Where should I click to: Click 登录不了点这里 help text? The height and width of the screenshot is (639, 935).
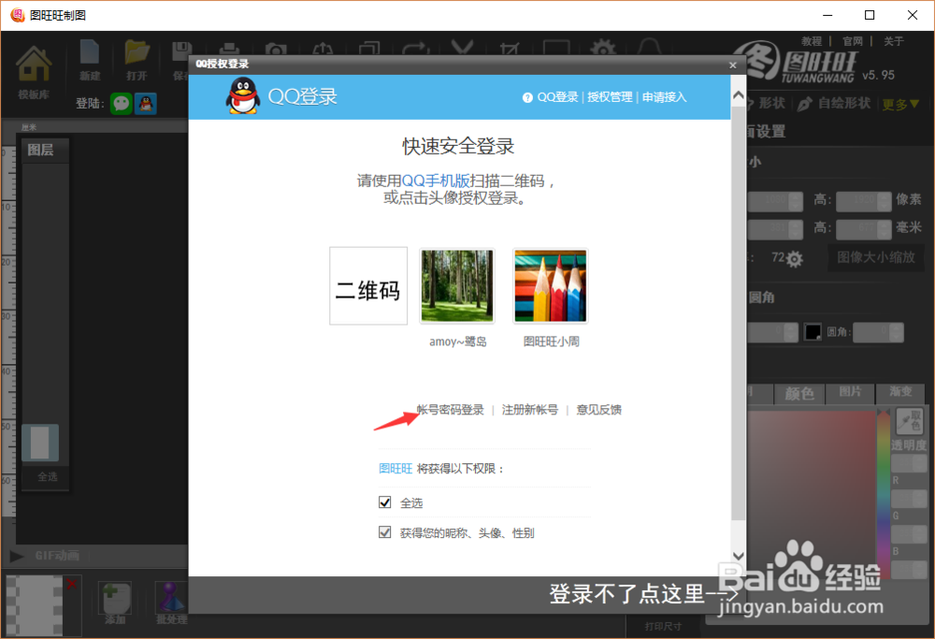(x=644, y=594)
